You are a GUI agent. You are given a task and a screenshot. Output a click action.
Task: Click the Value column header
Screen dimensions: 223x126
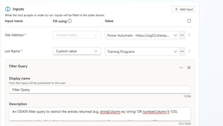click(109, 21)
